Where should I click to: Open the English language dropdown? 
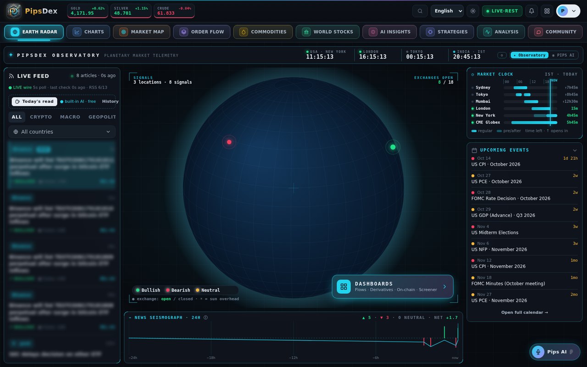pos(447,11)
